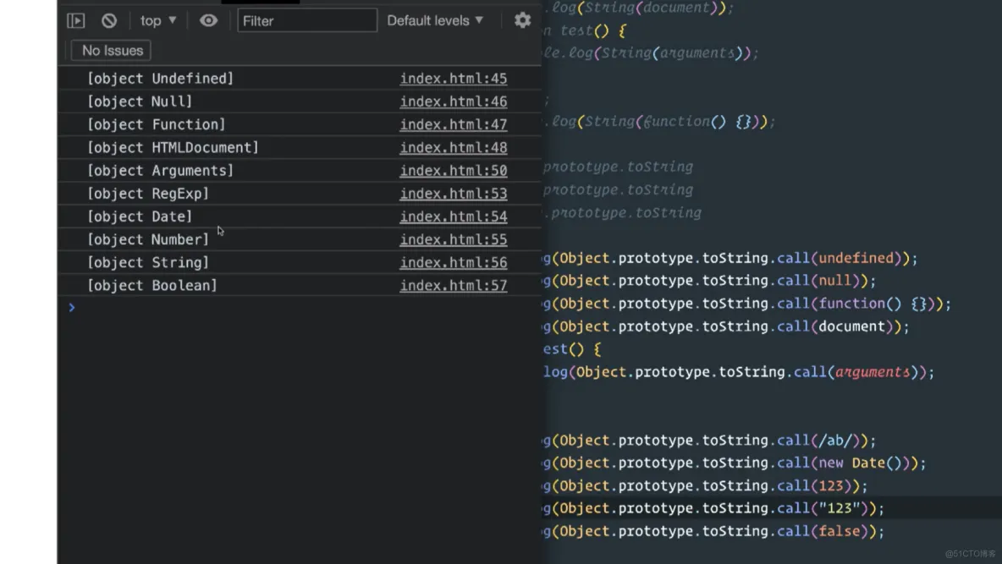The height and width of the screenshot is (564, 1002).
Task: Jump to index.html:50 source location
Action: coord(453,170)
